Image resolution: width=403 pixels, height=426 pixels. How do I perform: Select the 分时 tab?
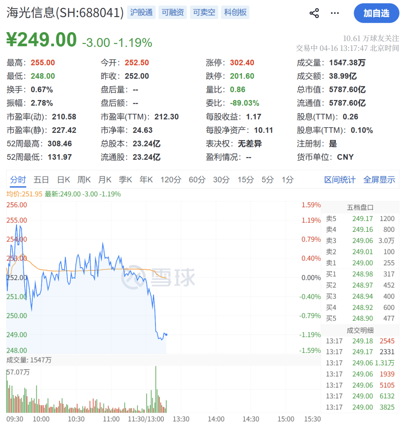(18, 180)
